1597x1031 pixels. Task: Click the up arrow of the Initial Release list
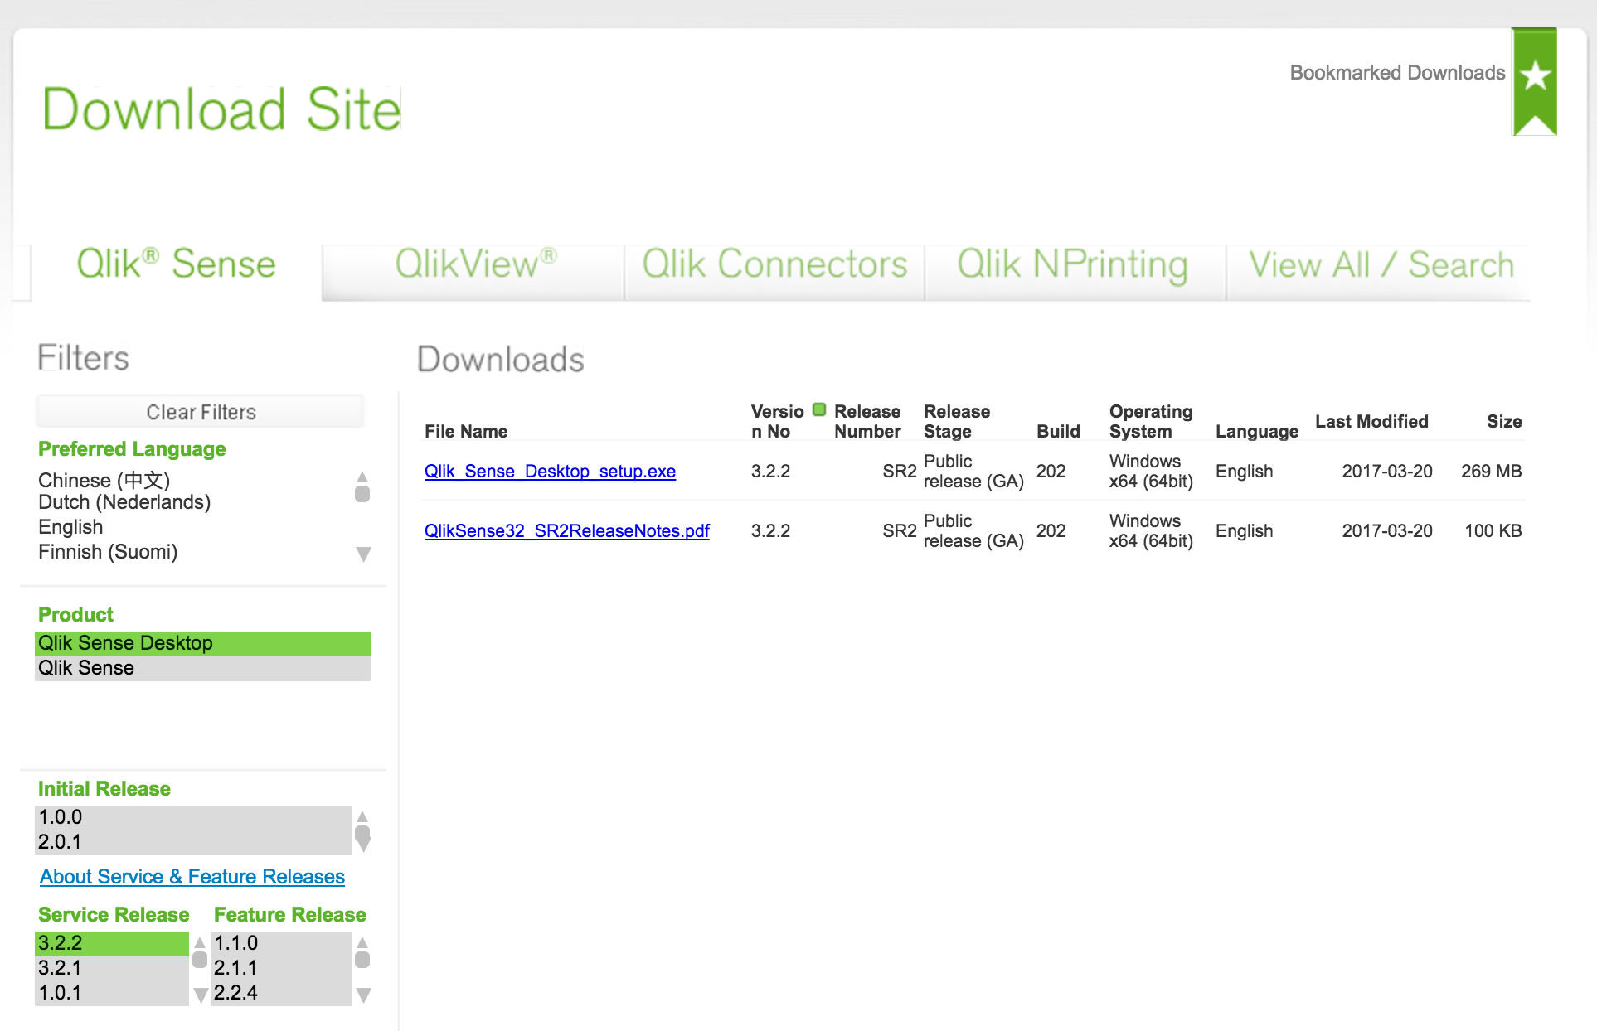pyautogui.click(x=362, y=816)
